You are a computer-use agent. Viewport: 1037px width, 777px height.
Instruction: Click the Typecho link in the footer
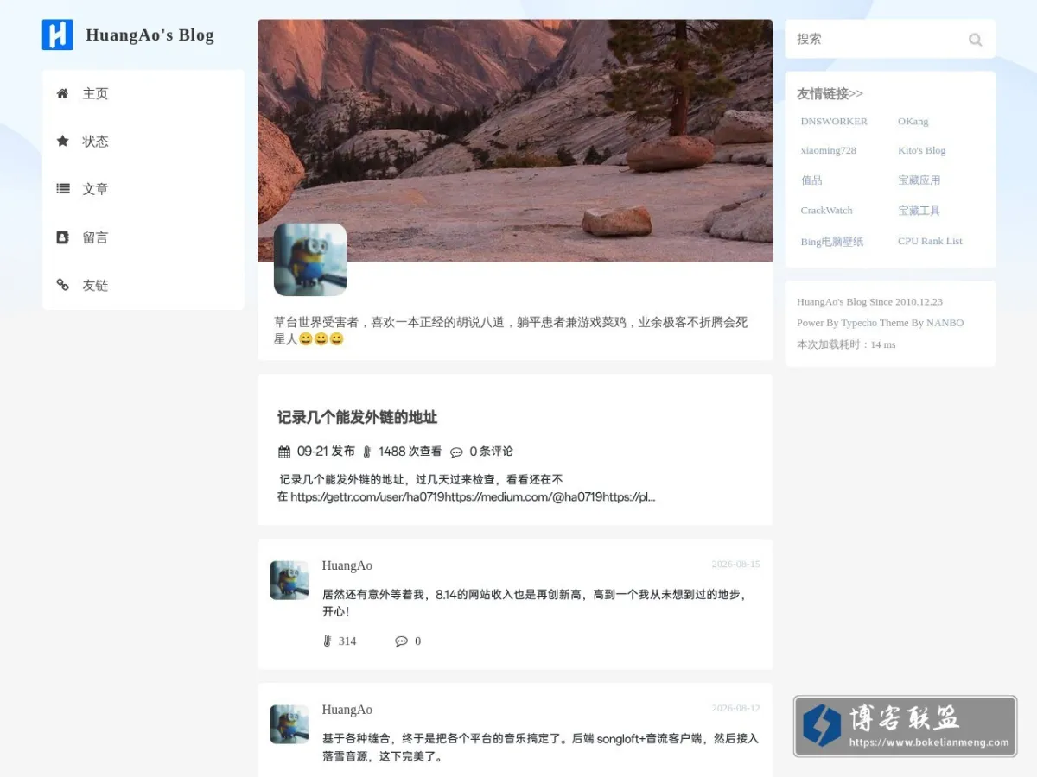point(858,323)
